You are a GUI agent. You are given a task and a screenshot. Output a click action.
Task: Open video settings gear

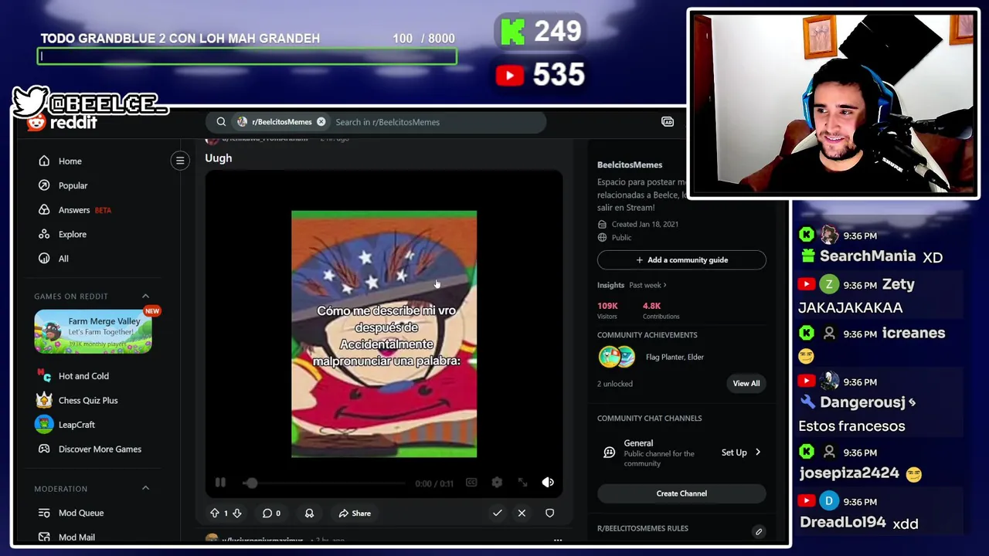497,483
